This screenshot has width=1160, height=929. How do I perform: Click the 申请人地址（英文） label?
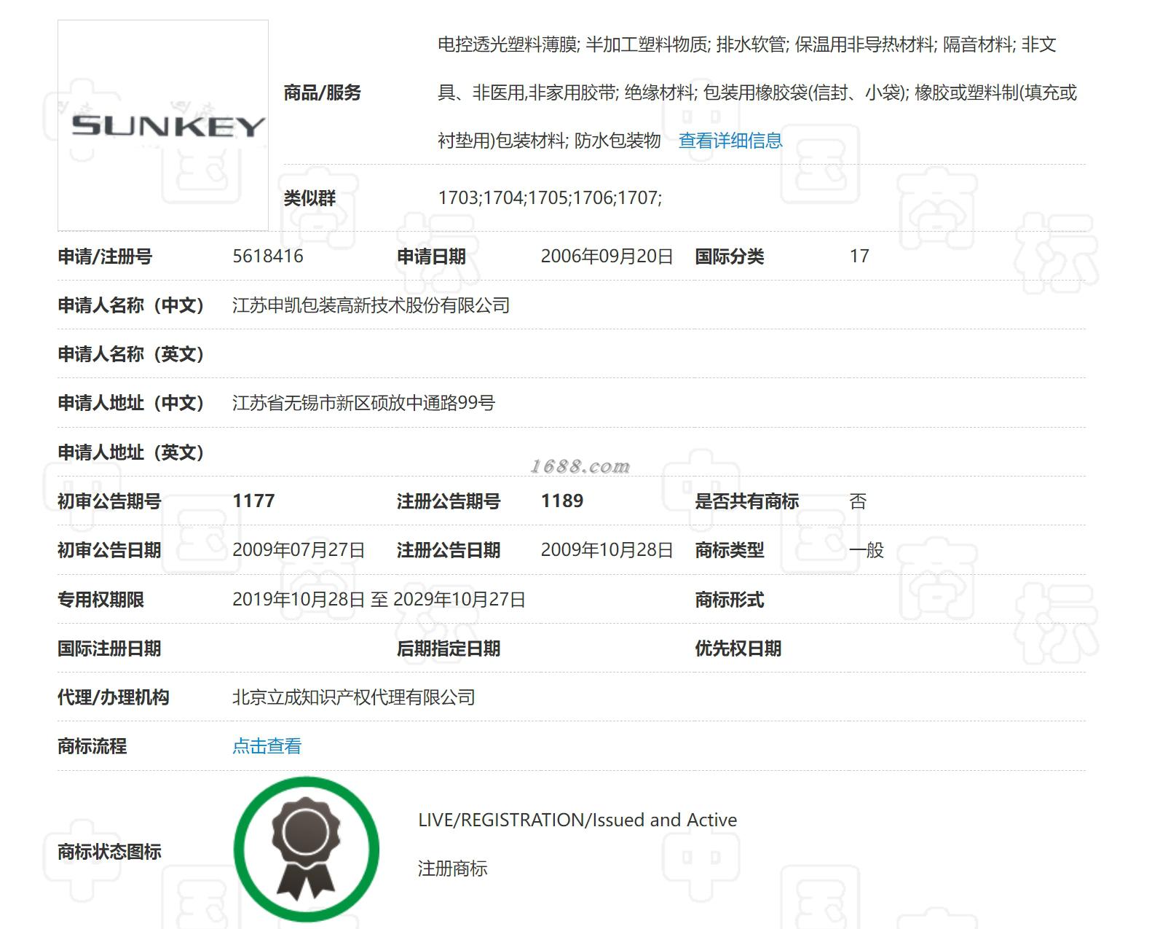[x=131, y=452]
